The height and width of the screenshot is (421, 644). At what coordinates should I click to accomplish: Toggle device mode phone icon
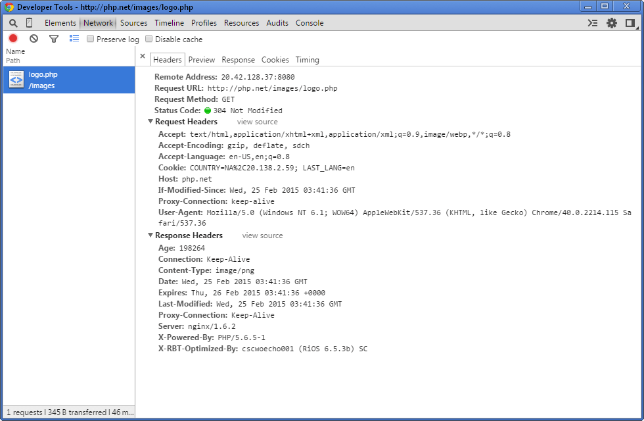click(30, 23)
